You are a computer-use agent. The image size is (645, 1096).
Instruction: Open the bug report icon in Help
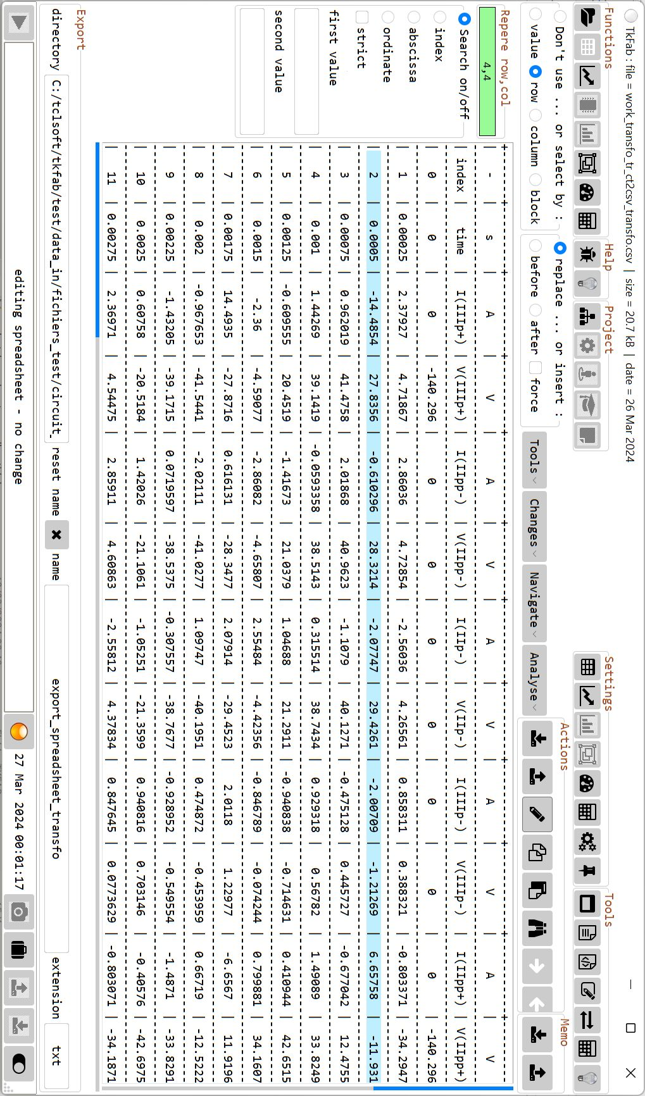coord(587,254)
